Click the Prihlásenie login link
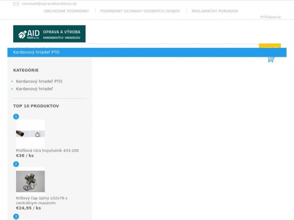Screen dimensions: 294x220 coord(270,17)
